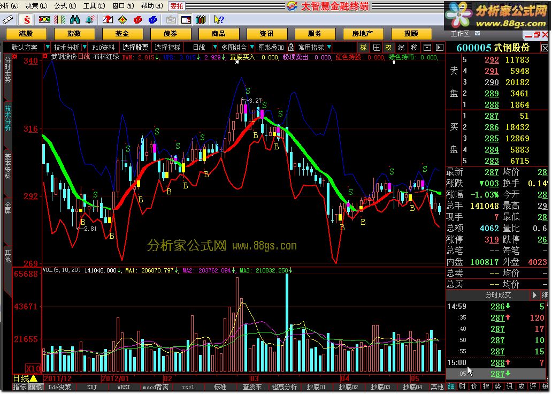Screen dimensions: 552x394
Task: Click the blue circular logo icon
Action: click(153, 20)
